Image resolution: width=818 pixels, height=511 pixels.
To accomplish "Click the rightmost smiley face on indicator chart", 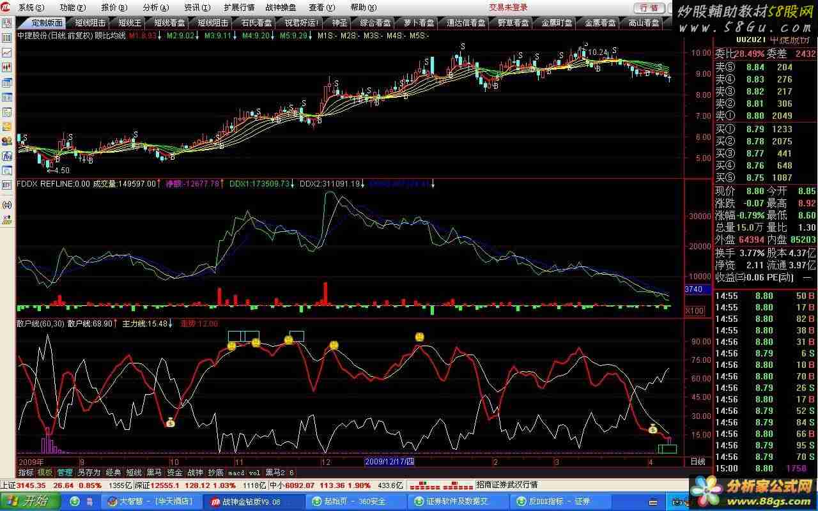I will [420, 337].
